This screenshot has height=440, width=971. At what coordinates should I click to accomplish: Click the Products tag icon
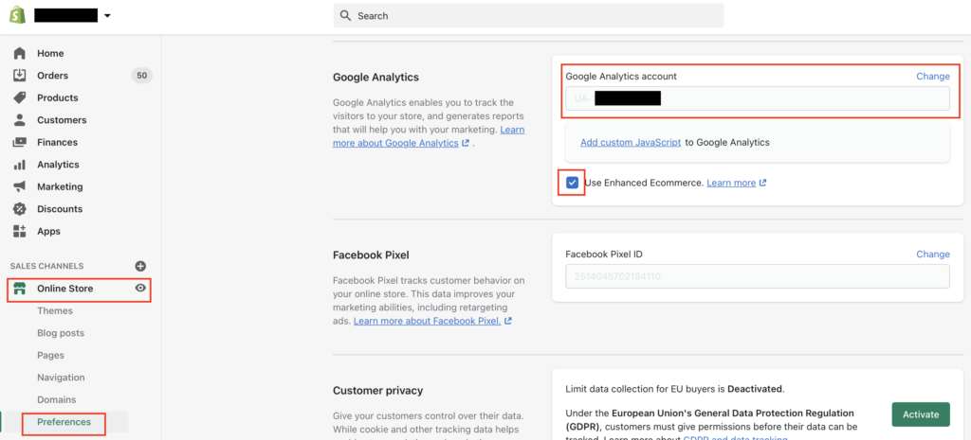click(x=20, y=97)
